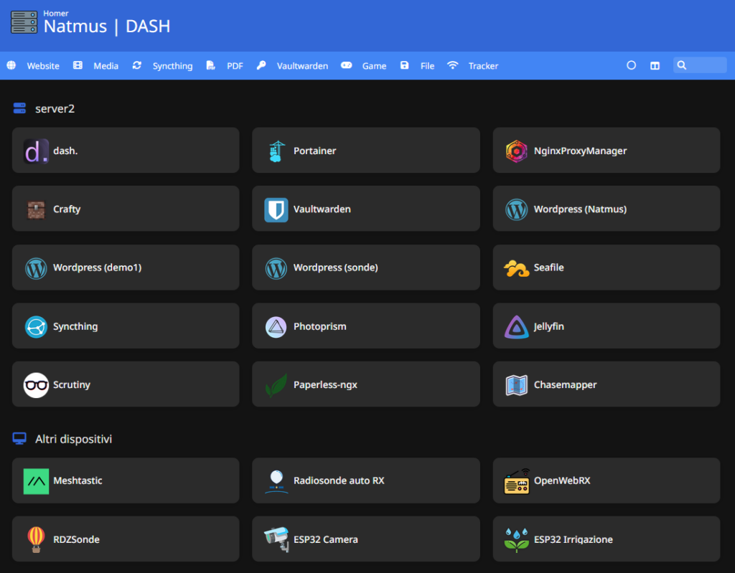Image resolution: width=735 pixels, height=573 pixels.
Task: Click the Jellyfin logo icon
Action: [516, 326]
